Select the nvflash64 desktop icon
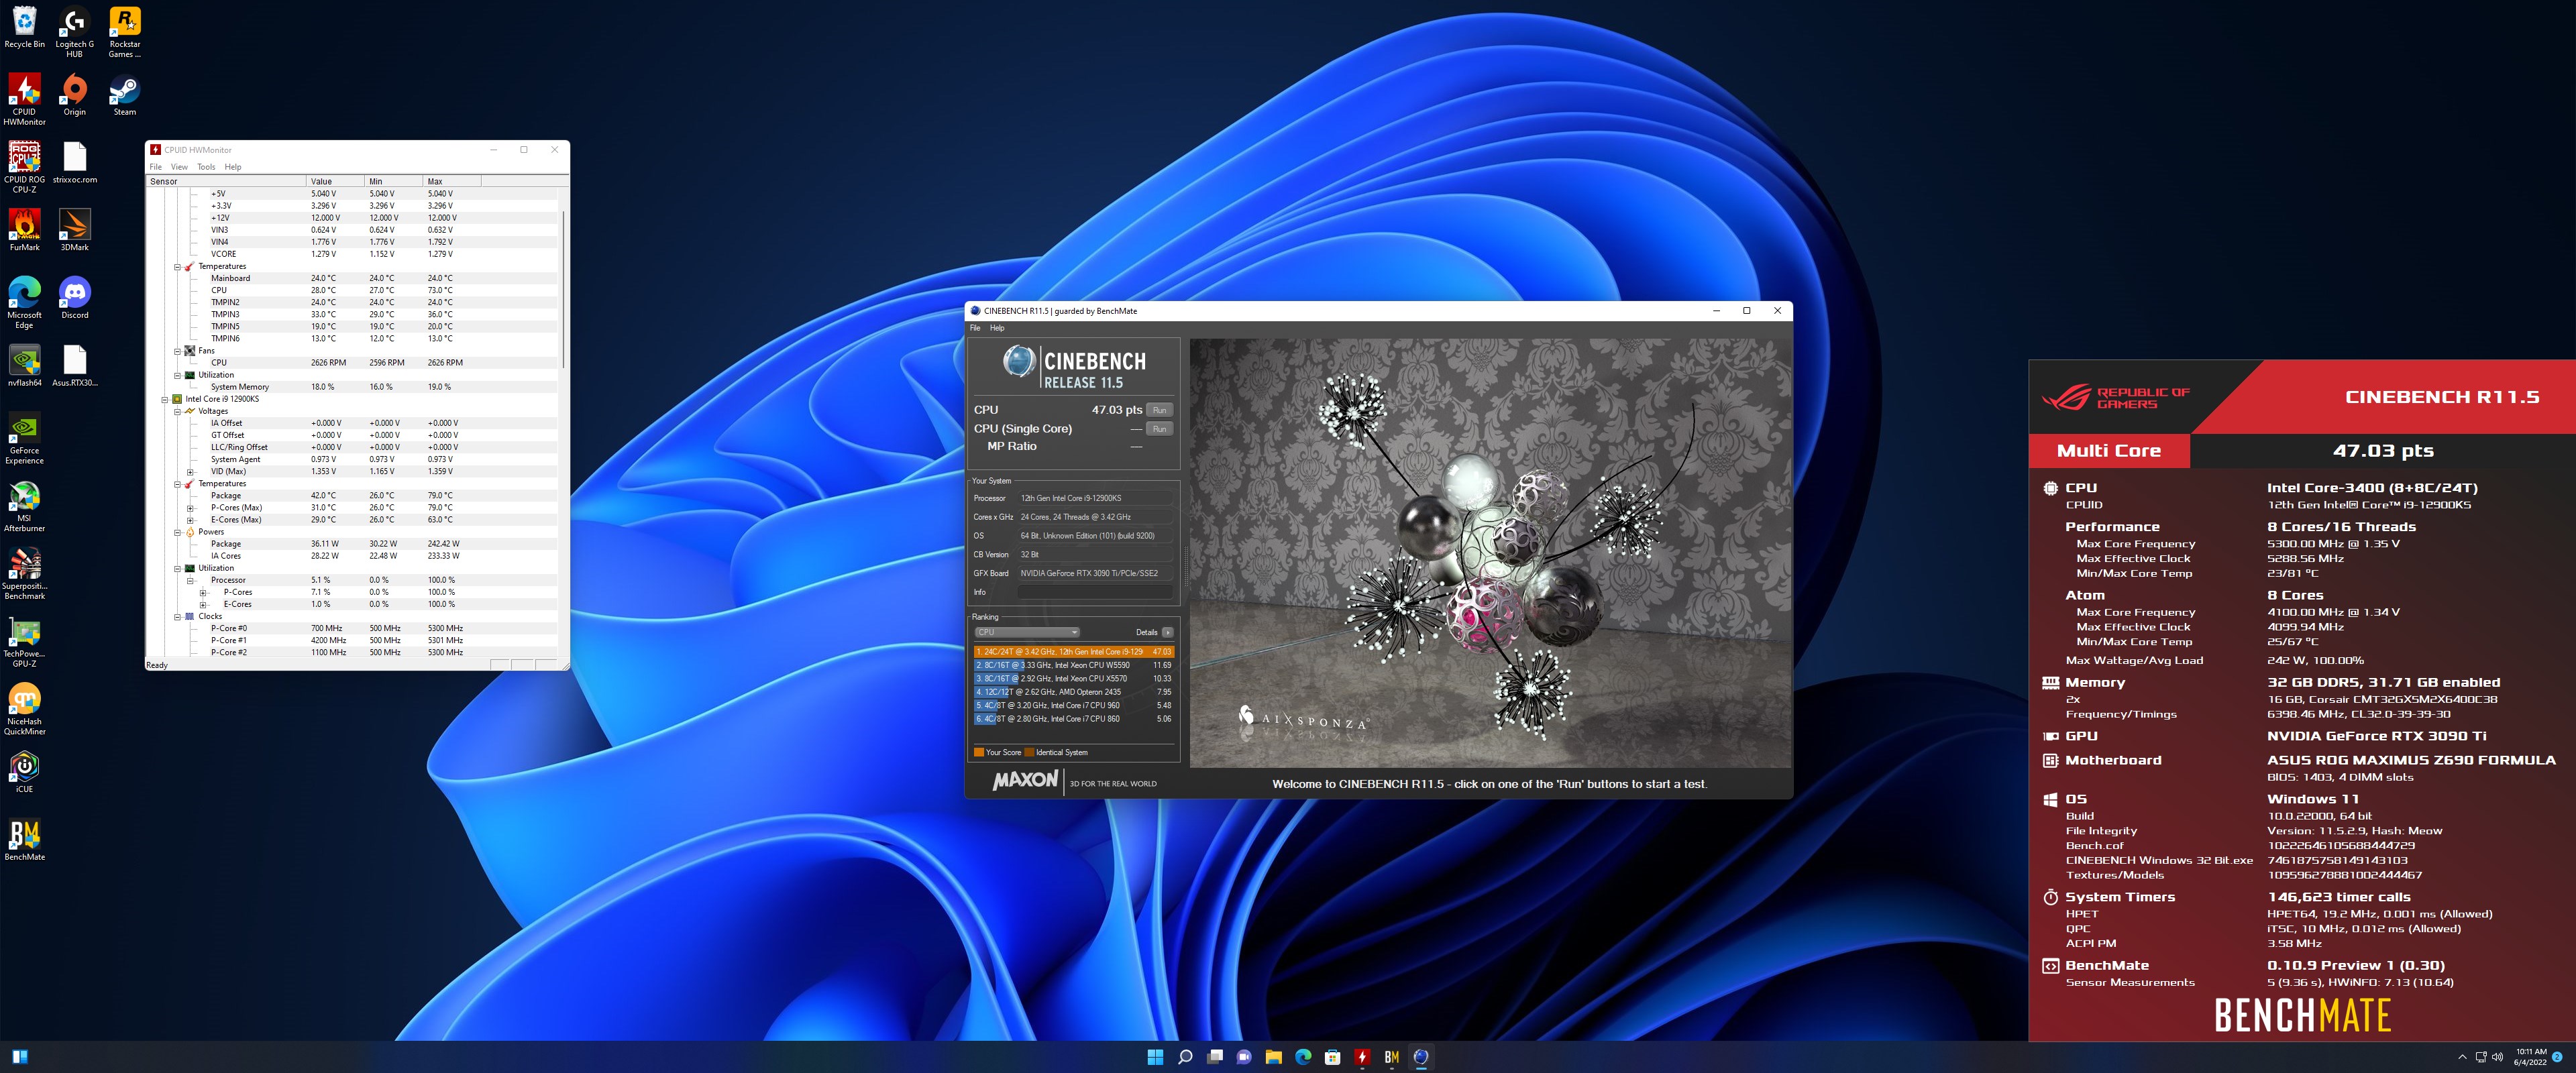This screenshot has height=1073, width=2576. tap(24, 366)
